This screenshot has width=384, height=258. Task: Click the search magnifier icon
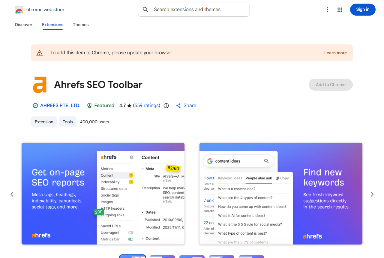[x=145, y=10]
